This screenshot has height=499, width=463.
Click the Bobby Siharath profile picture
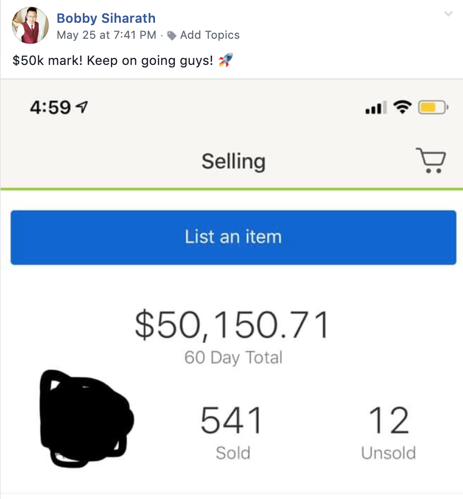coord(30,25)
